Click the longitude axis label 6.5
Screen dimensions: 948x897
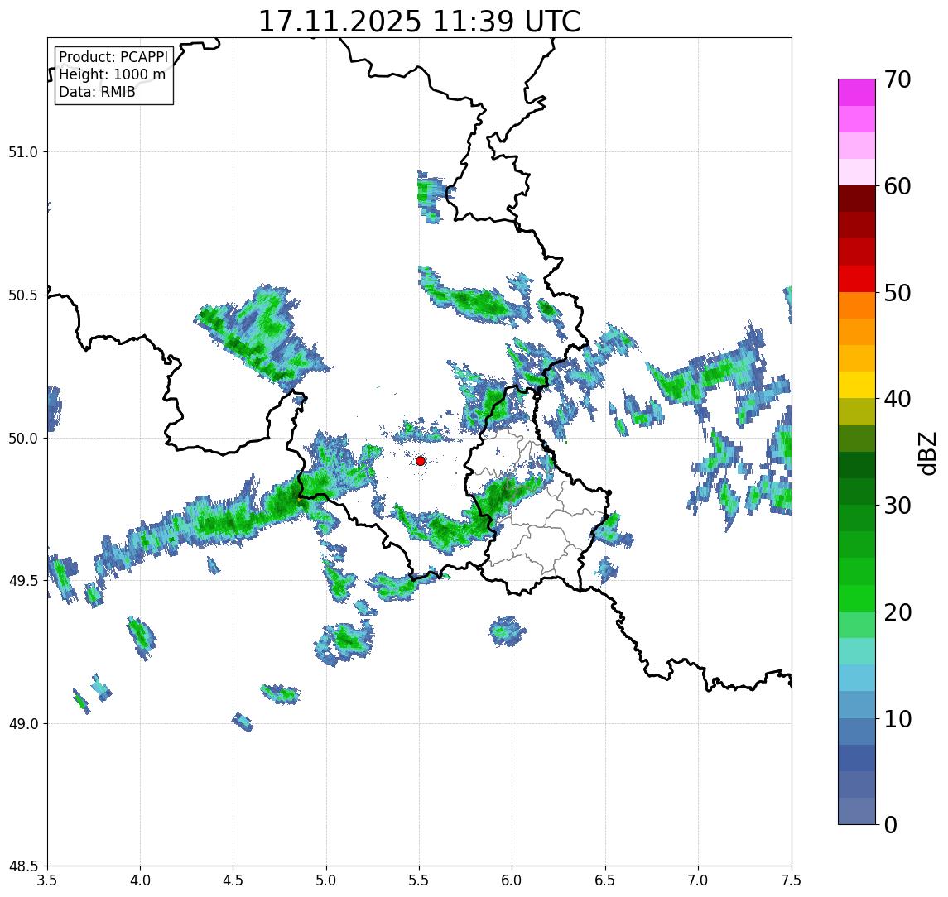[x=606, y=880]
